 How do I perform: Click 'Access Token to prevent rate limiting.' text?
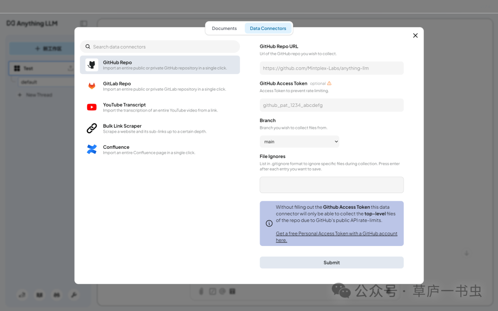point(294,91)
